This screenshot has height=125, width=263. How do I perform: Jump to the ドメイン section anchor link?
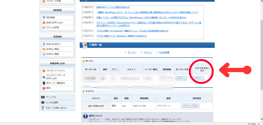pos(148,52)
